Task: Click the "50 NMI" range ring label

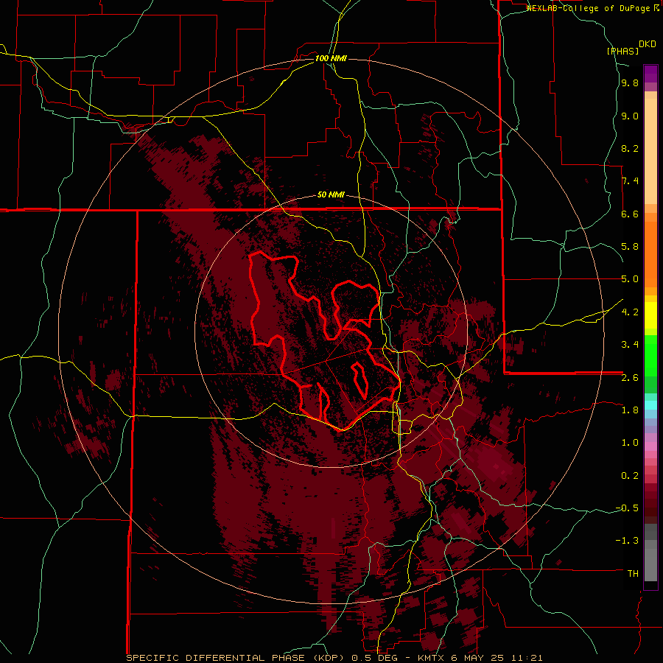Action: click(331, 195)
